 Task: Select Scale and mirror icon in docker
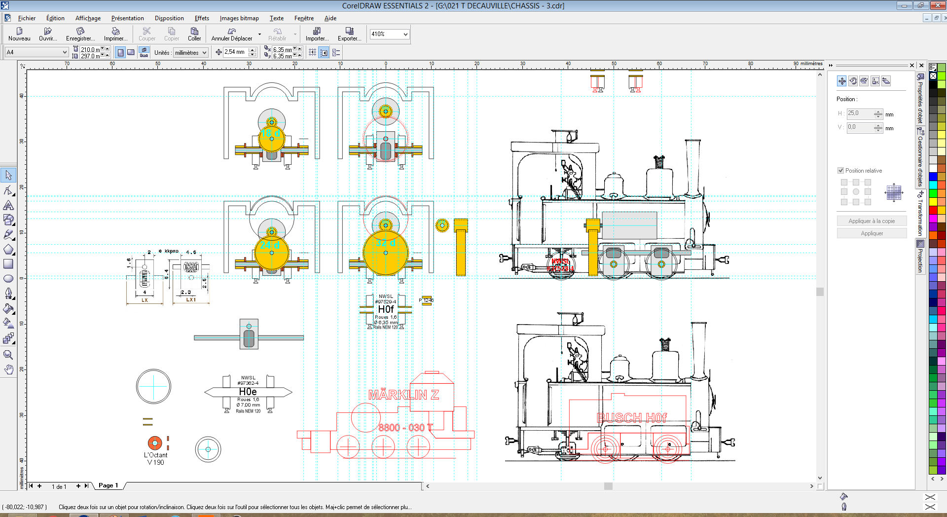864,81
